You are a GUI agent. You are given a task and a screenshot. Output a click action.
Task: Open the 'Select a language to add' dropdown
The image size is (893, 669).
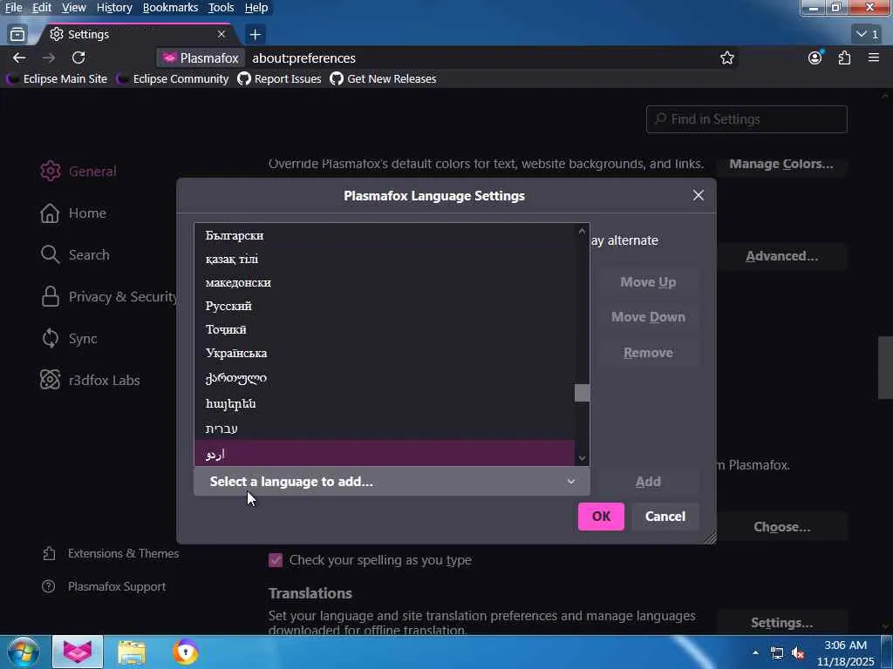coord(392,481)
